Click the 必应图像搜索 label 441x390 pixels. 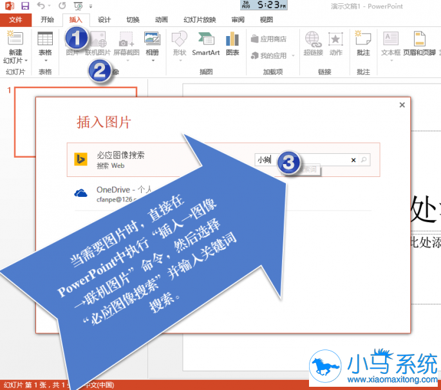pos(120,155)
